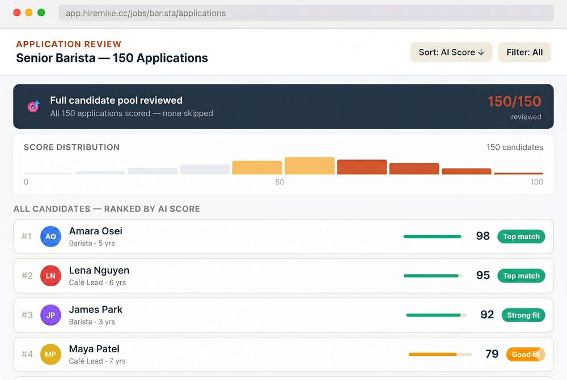Click James Park's score progress bar
This screenshot has width=567, height=380.
[437, 315]
